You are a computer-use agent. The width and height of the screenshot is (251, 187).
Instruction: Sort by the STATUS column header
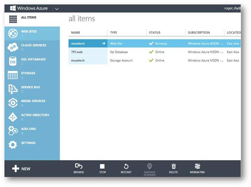155,33
